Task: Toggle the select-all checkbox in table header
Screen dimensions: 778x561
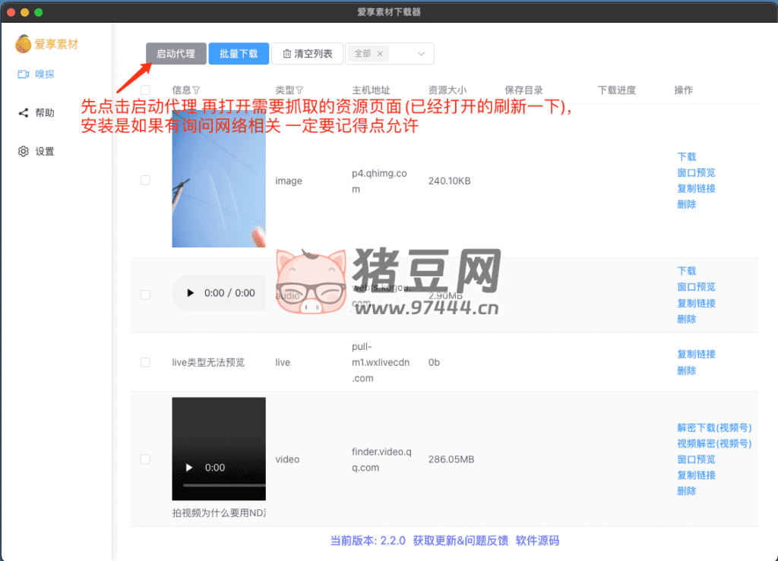Action: (145, 90)
